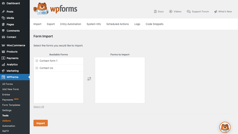Open the WPForms bear mascot help bubble
The image size is (238, 134).
point(225,127)
